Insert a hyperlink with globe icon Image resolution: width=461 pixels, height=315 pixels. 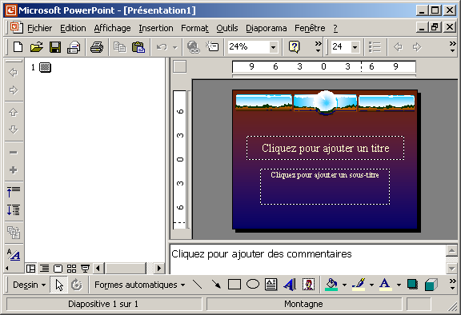click(x=193, y=47)
